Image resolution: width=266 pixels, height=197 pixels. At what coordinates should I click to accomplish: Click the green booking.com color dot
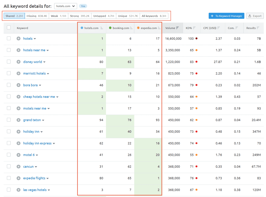point(110,28)
